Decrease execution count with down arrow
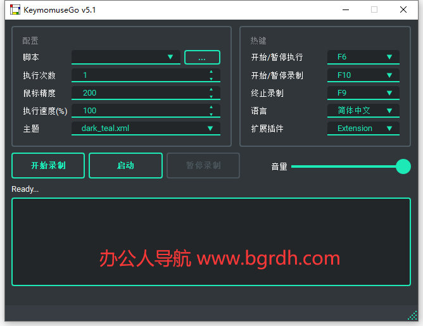Screen dimensions: 423x326 211,78
